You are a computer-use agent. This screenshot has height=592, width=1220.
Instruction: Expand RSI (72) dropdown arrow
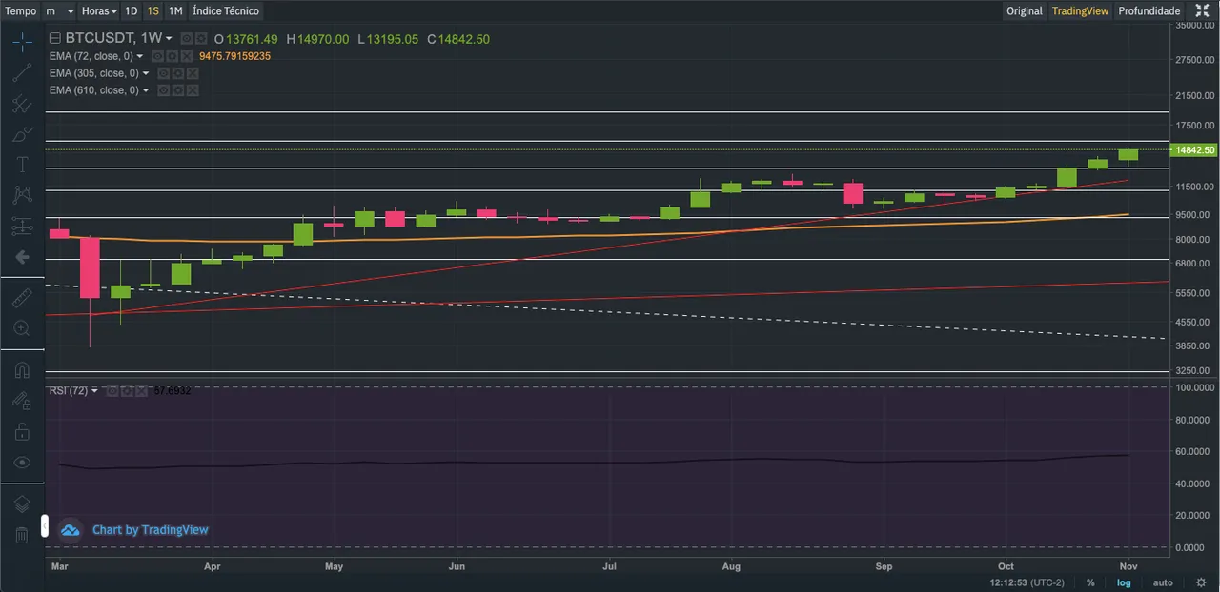click(x=94, y=391)
